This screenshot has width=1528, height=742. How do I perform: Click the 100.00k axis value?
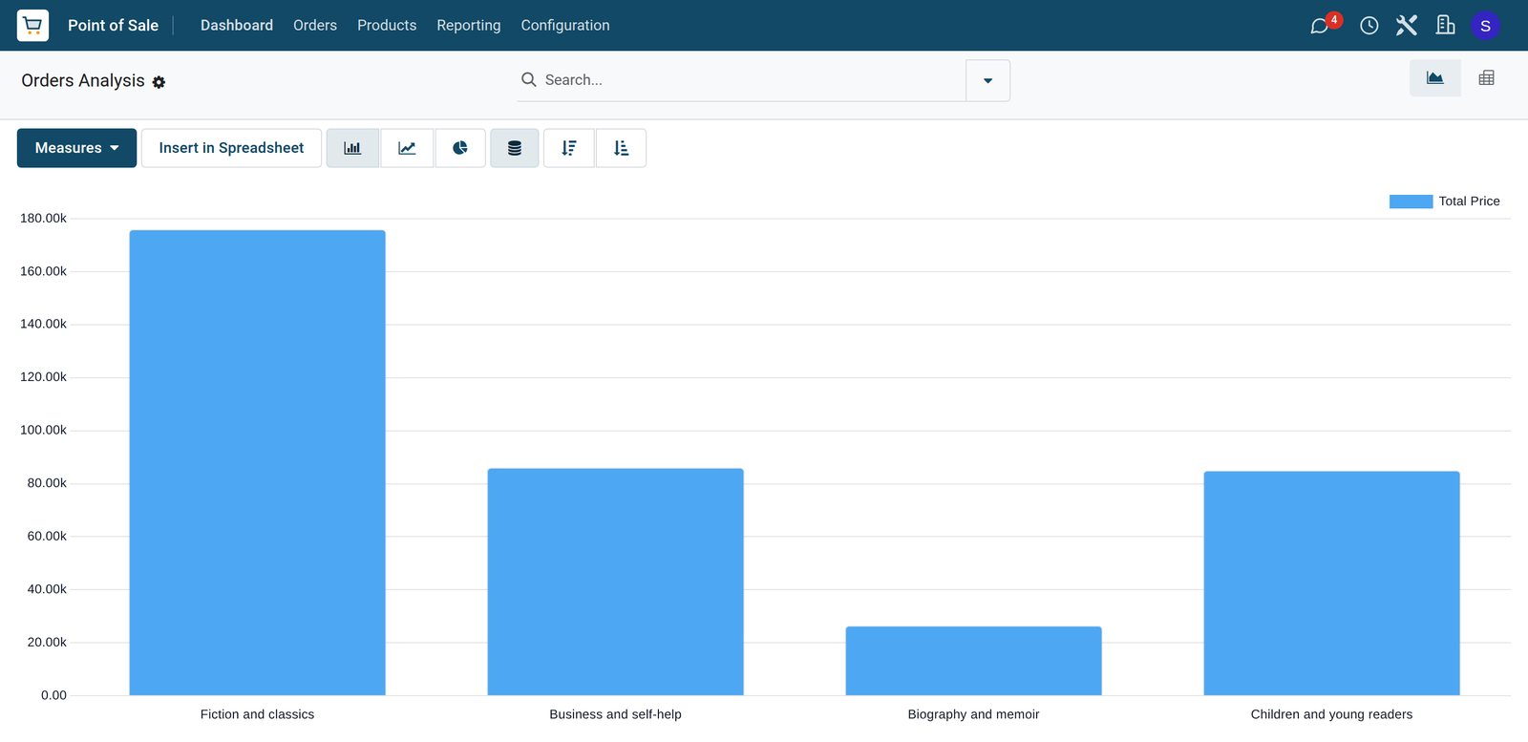pos(44,431)
